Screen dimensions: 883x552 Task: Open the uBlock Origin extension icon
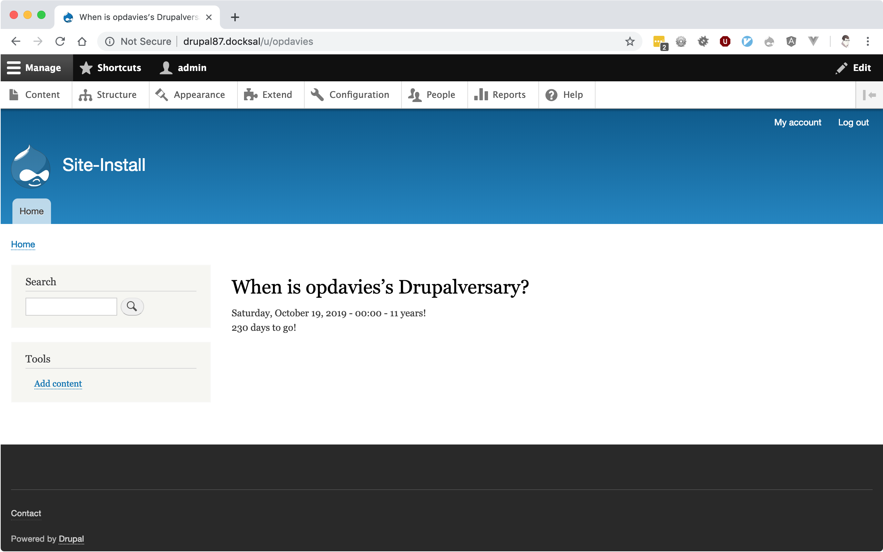click(725, 42)
